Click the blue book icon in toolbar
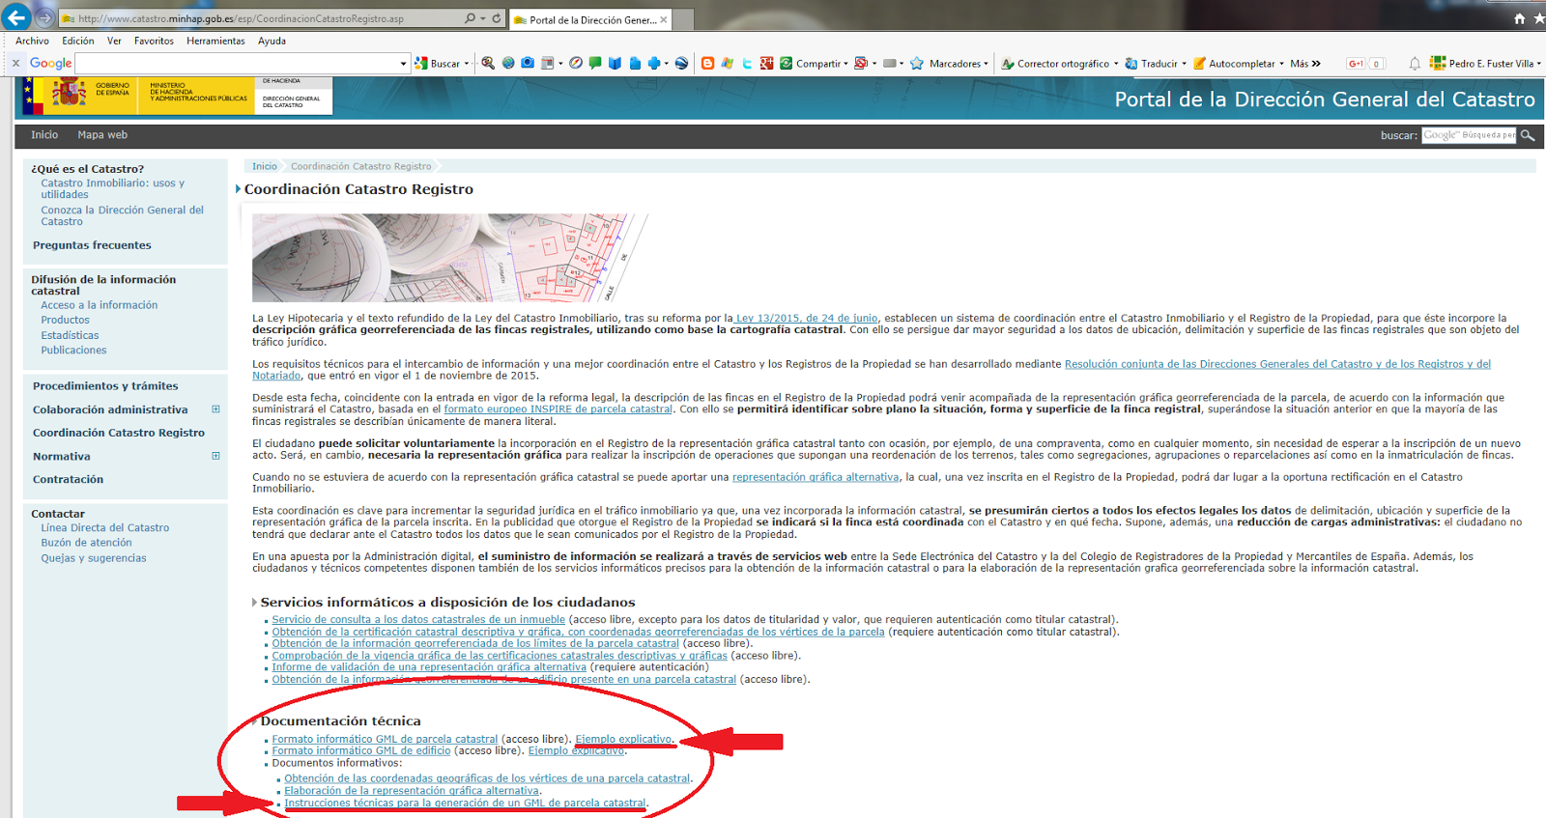 [x=615, y=63]
